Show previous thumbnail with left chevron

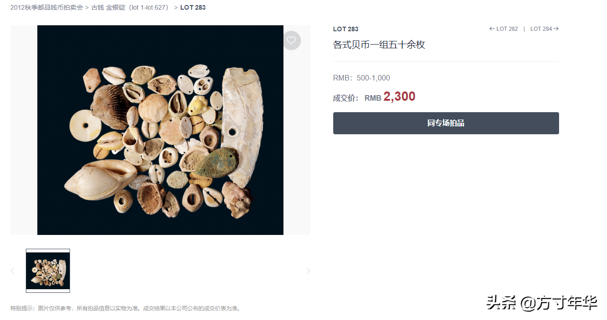point(12,271)
